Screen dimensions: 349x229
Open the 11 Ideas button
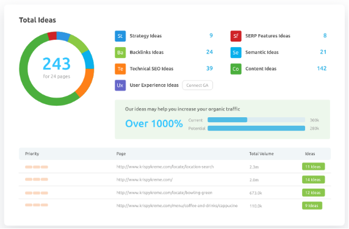(313, 167)
